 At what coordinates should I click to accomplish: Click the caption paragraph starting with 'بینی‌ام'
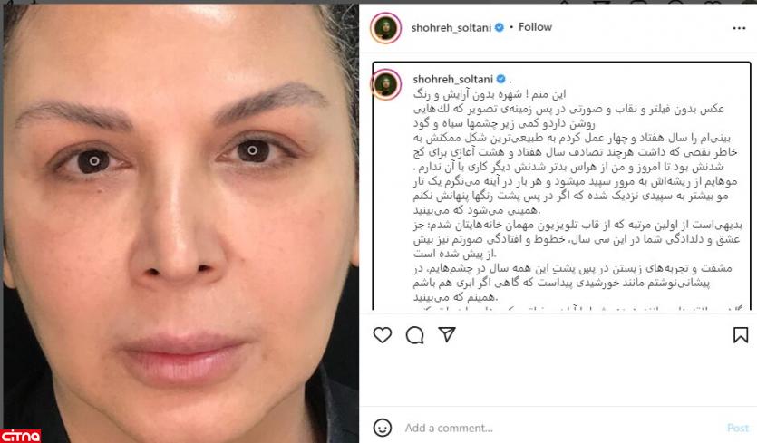[575, 152]
